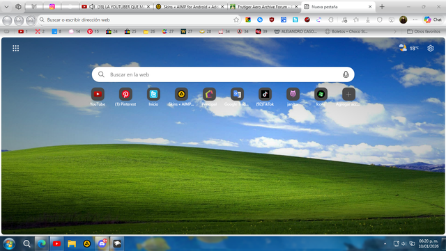
Task: Click the rainbow colored extension icon
Action: click(248, 20)
